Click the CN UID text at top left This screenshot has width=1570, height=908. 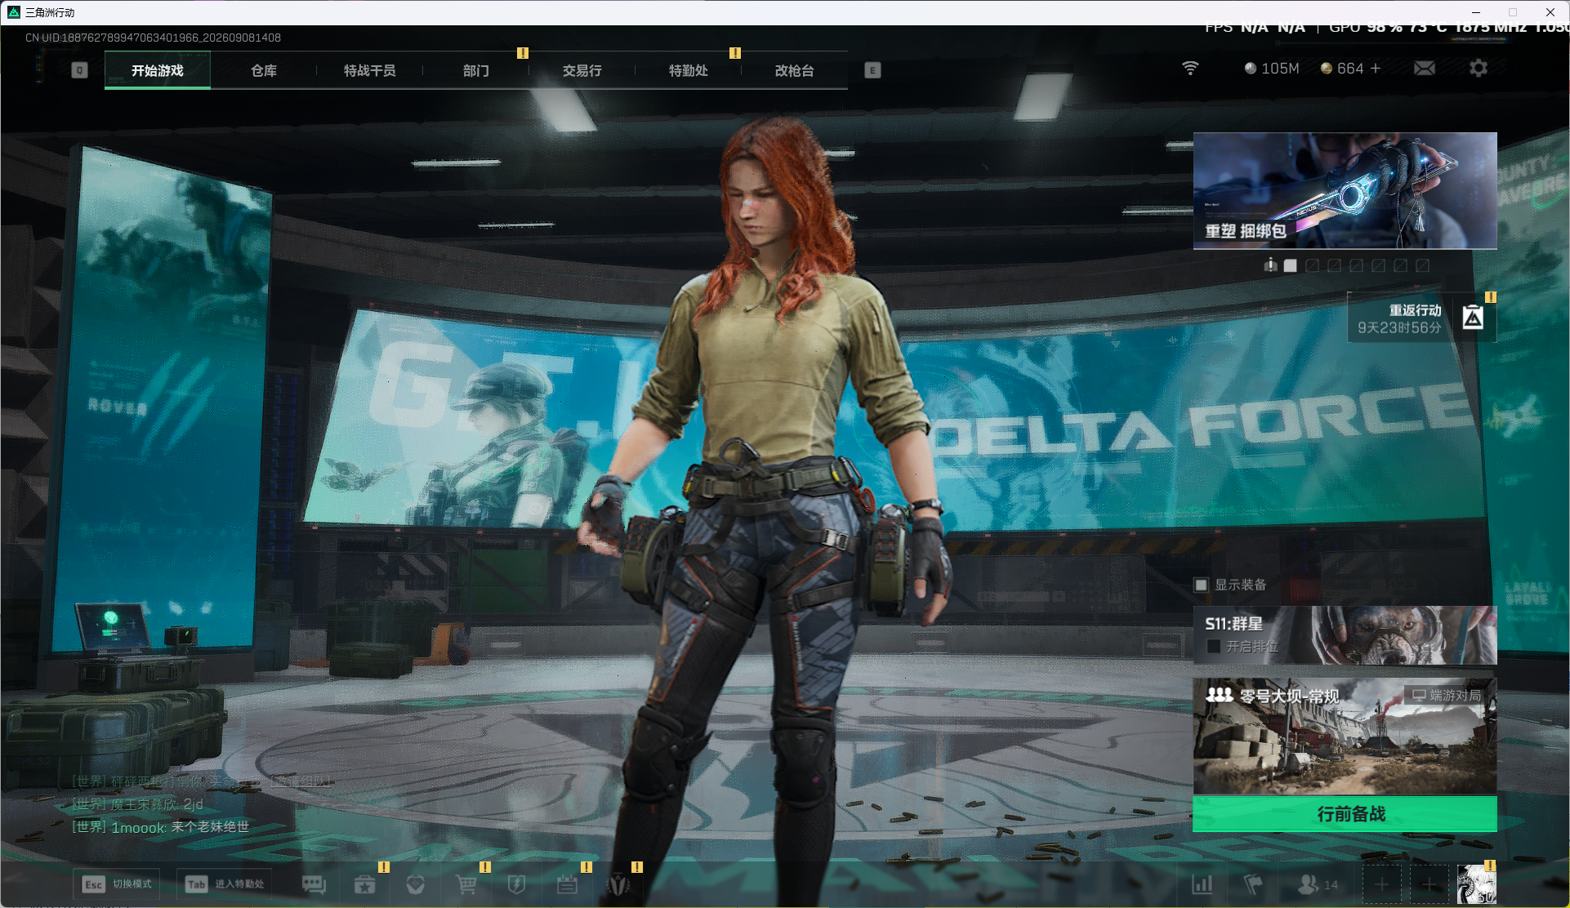[x=153, y=38]
